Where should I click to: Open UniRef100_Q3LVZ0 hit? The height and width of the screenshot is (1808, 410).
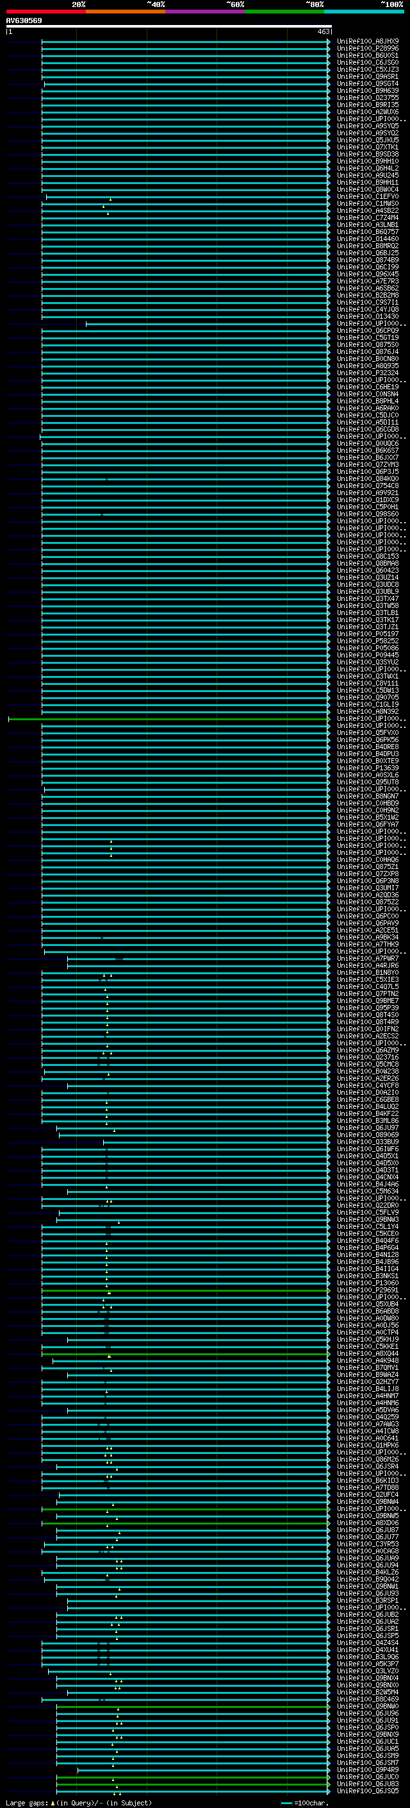[368, 1671]
